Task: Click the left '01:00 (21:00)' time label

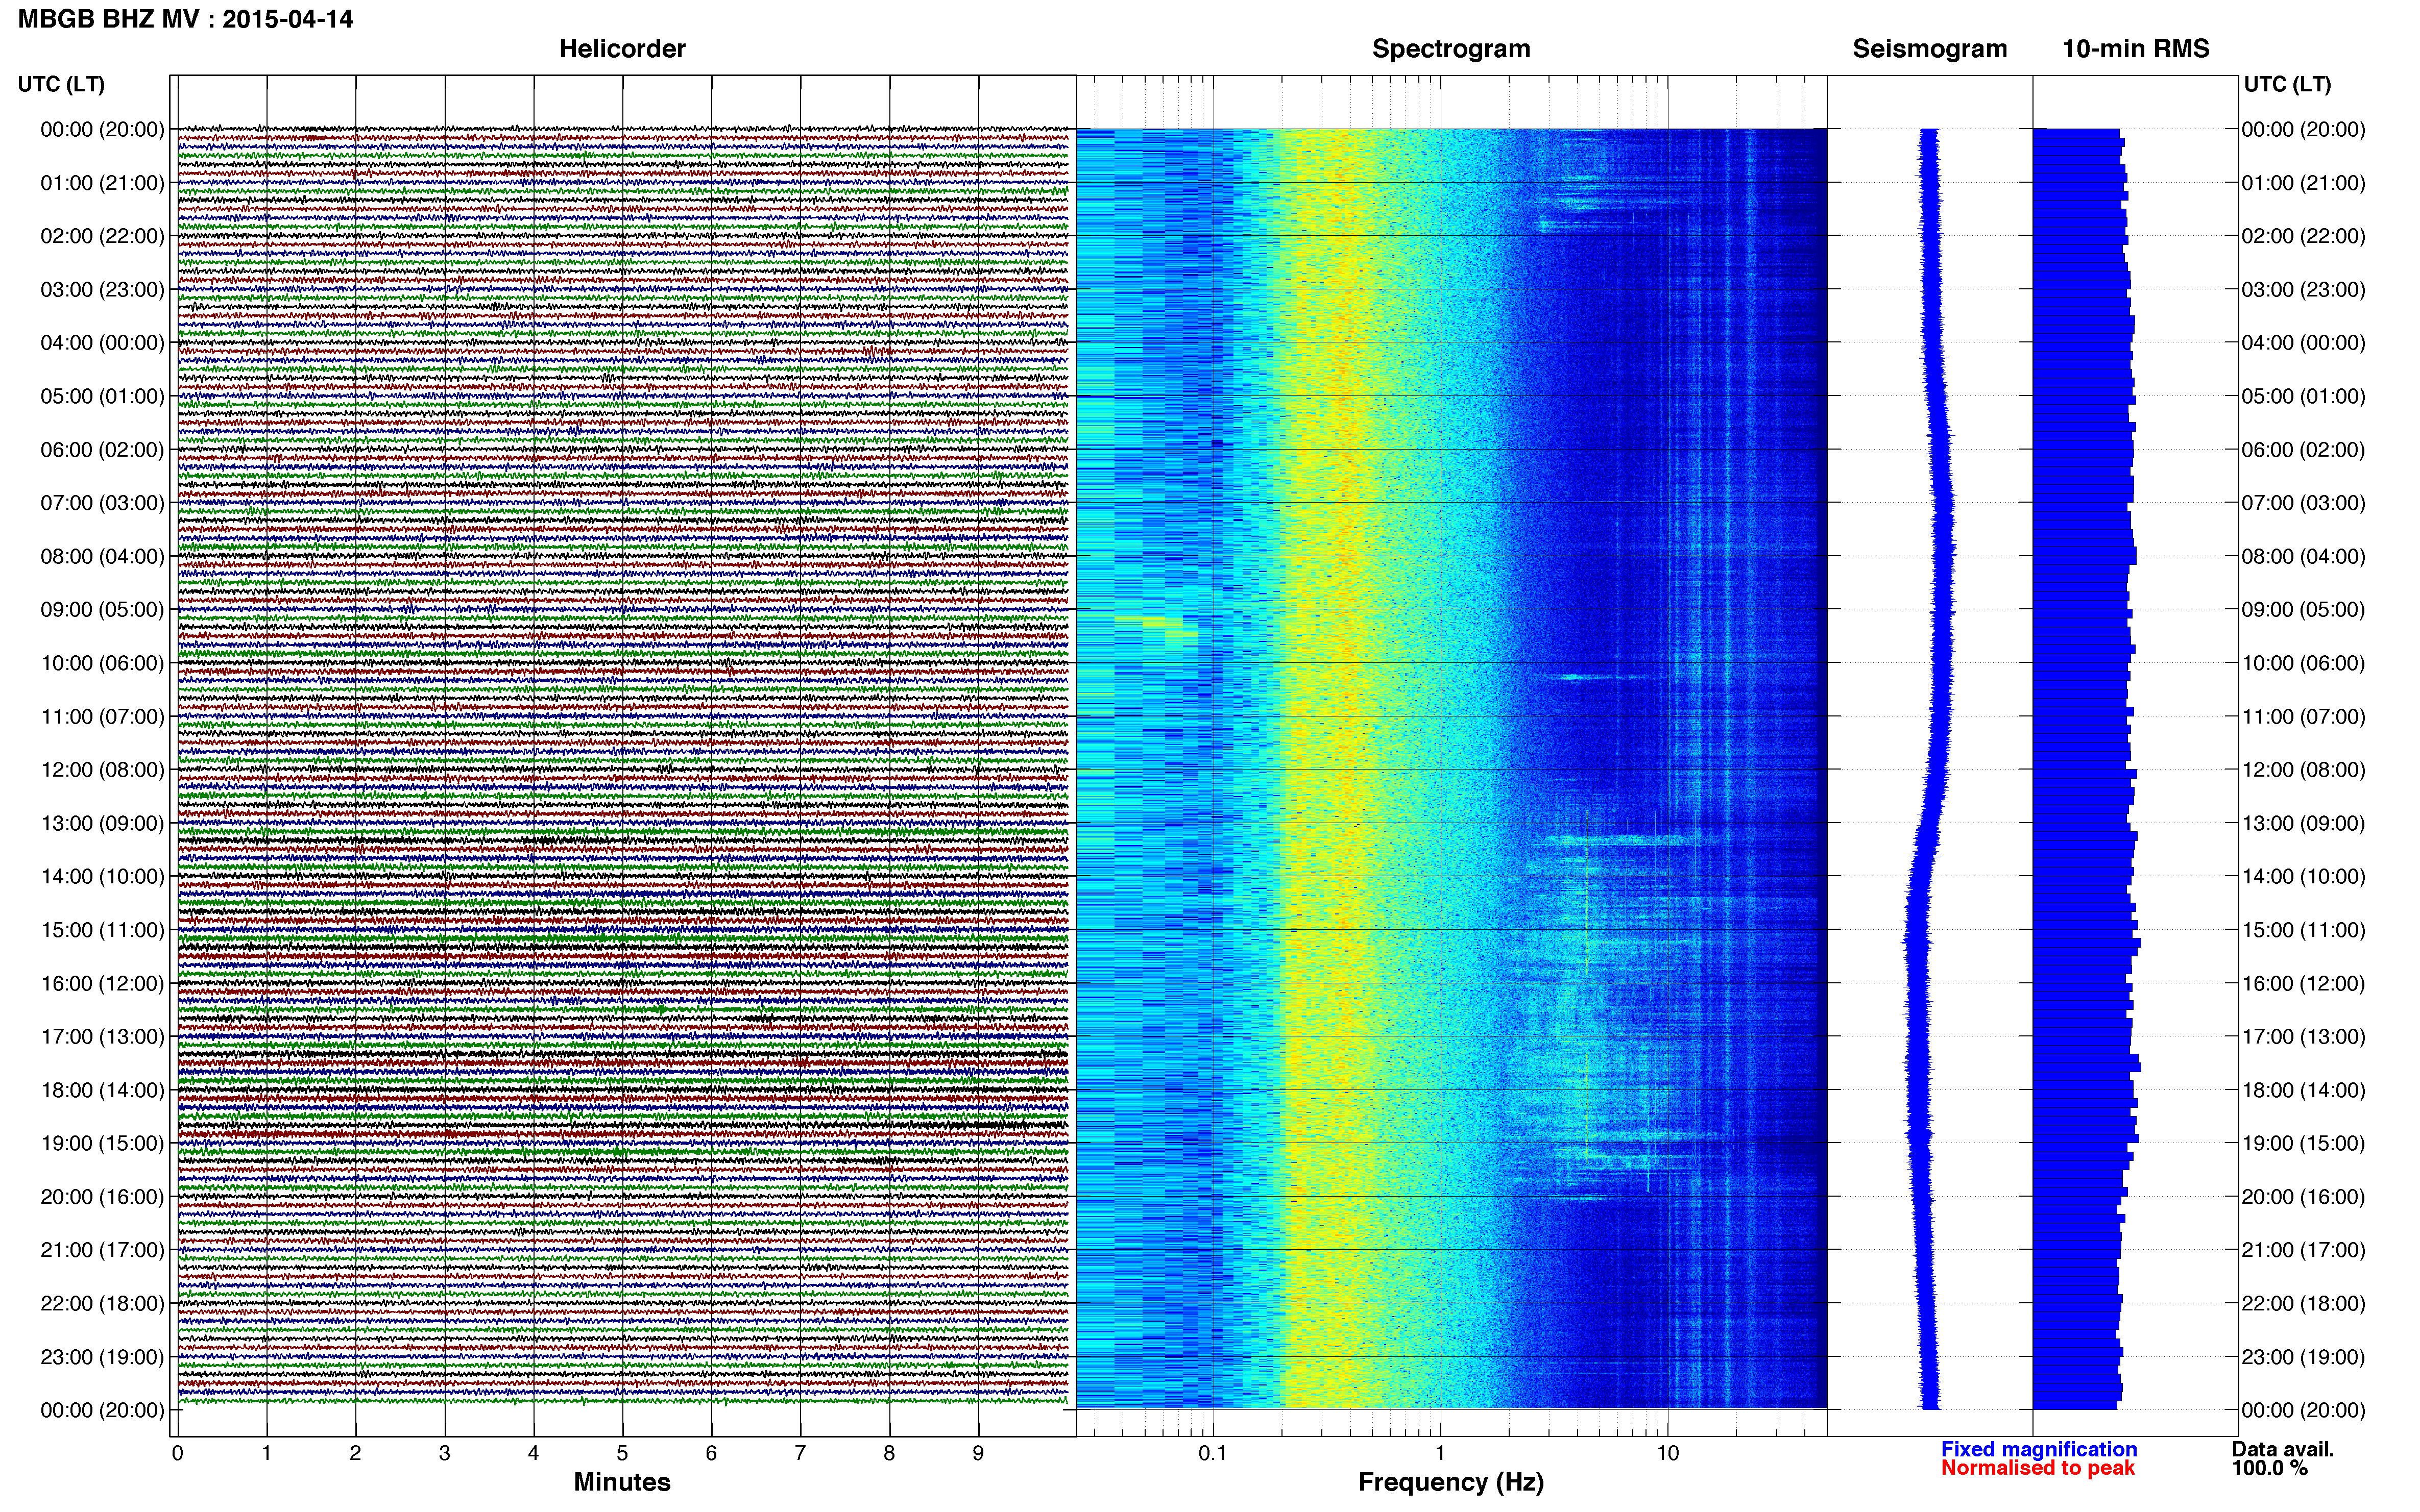Action: pos(102,183)
